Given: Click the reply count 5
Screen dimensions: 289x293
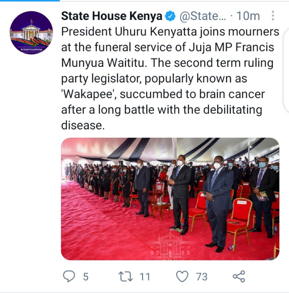Looking at the screenshot, I should 86,277.
